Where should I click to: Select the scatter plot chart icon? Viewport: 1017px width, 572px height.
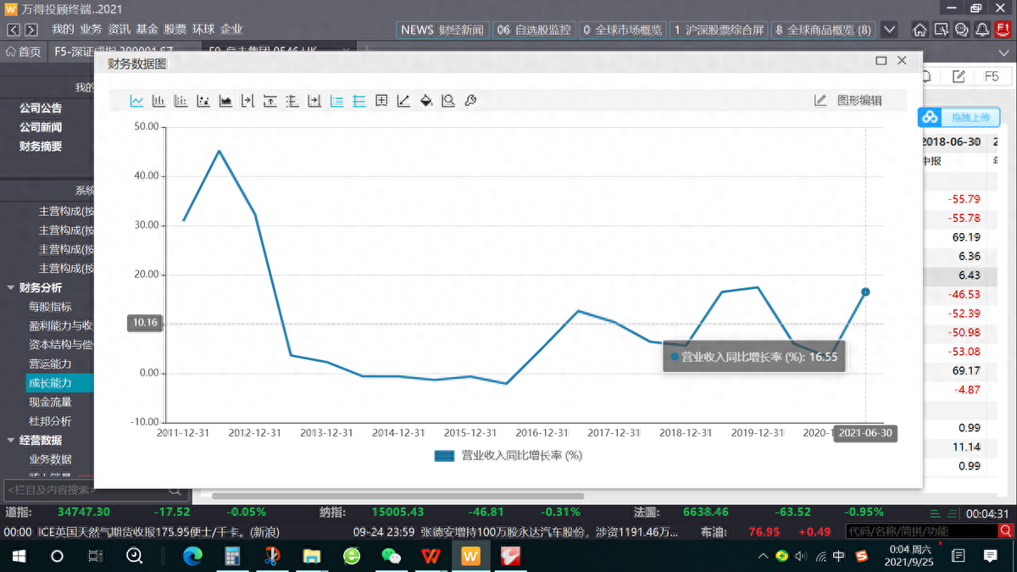coord(203,101)
